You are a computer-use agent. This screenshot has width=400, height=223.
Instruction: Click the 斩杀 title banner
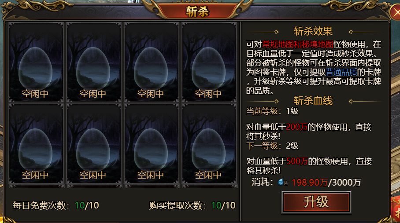coord(197,11)
